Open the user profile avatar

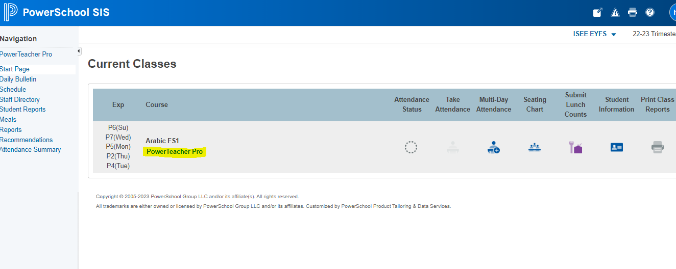coord(673,13)
